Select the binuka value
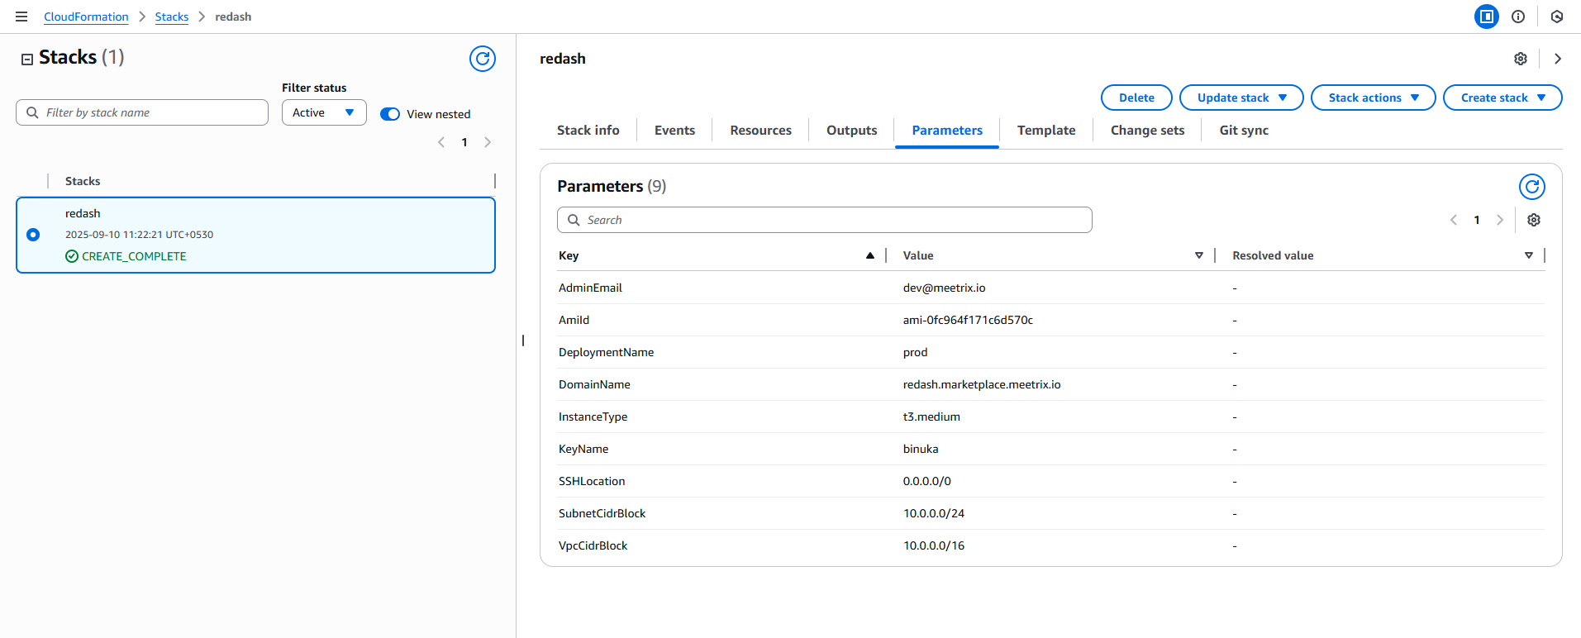 [x=921, y=449]
